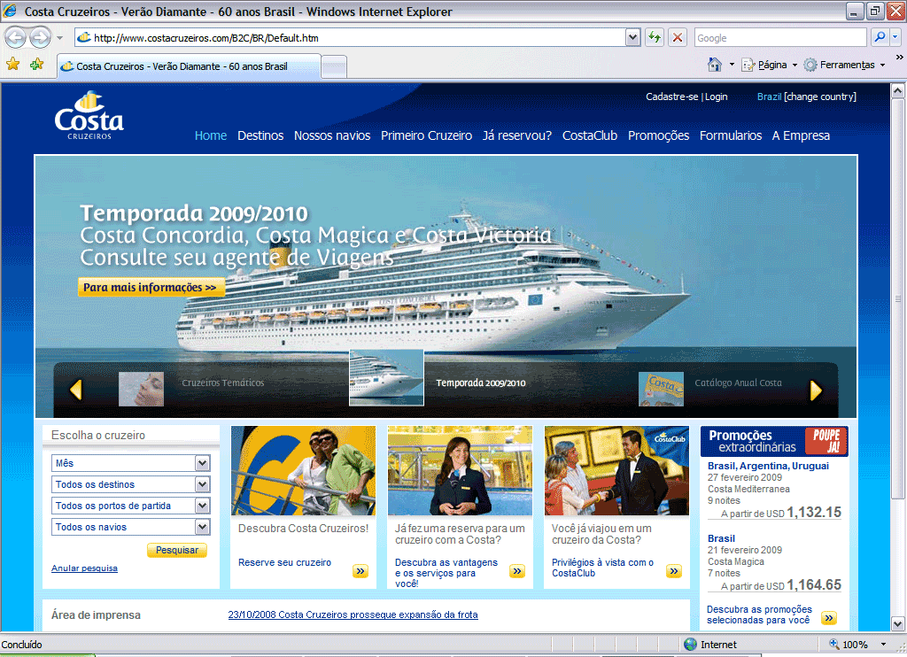The height and width of the screenshot is (657, 907).
Task: Click the CostaClub waiter photo
Action: click(x=616, y=471)
